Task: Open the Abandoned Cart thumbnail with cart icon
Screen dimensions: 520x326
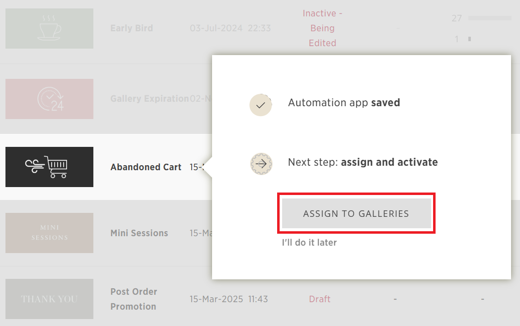Action: coord(49,167)
